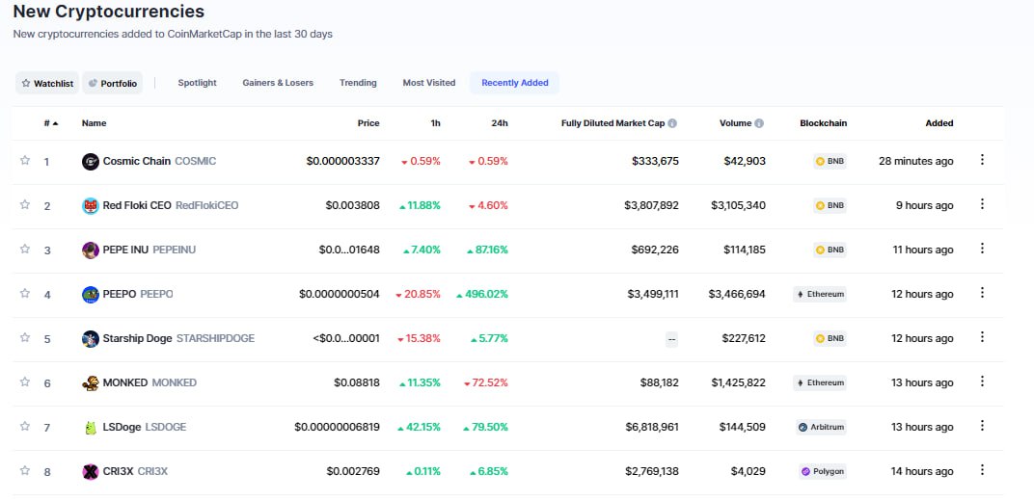Screen dimensions: 1034x500
Task: Click the PEEPO 24h change 496.02%
Action: tap(482, 294)
